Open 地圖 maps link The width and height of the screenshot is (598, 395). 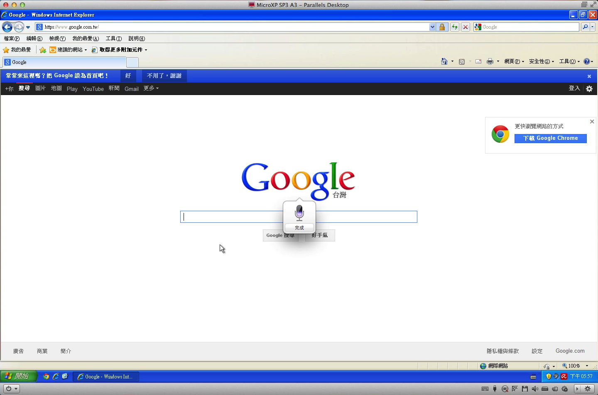[x=56, y=88]
